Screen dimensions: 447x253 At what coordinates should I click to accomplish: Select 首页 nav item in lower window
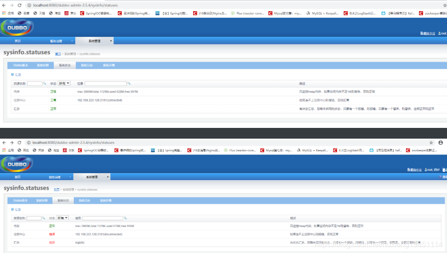click(18, 177)
